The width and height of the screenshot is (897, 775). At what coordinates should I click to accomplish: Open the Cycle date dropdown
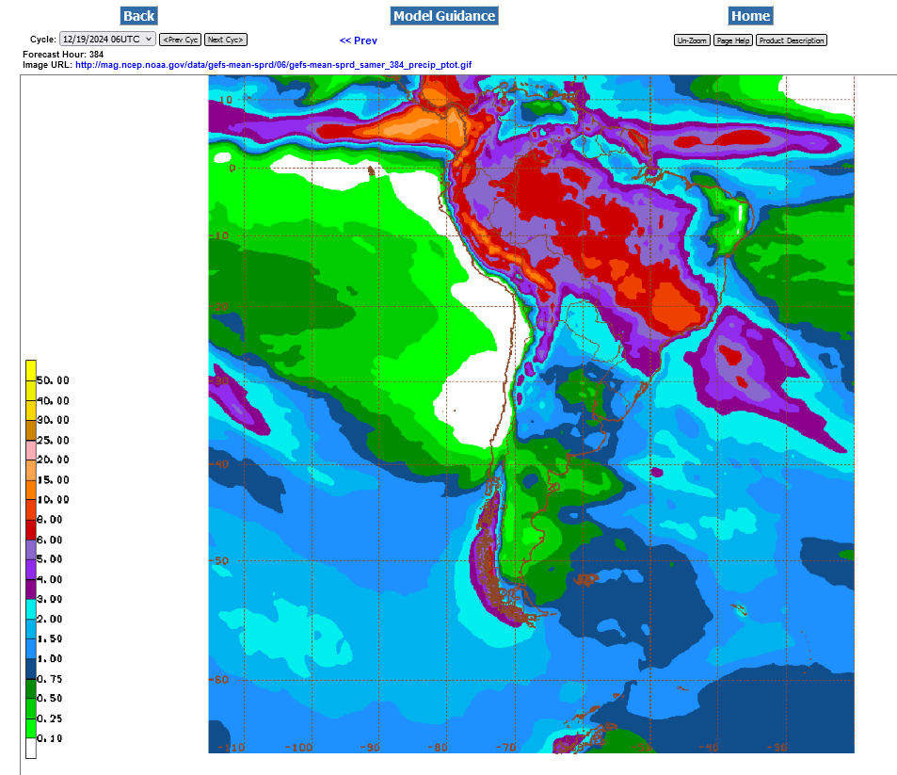107,39
